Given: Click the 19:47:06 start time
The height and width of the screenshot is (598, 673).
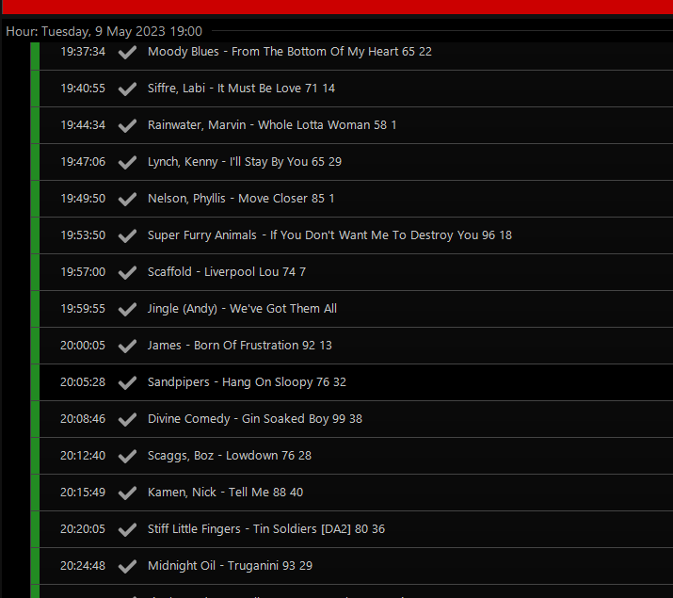Looking at the screenshot, I should (83, 161).
